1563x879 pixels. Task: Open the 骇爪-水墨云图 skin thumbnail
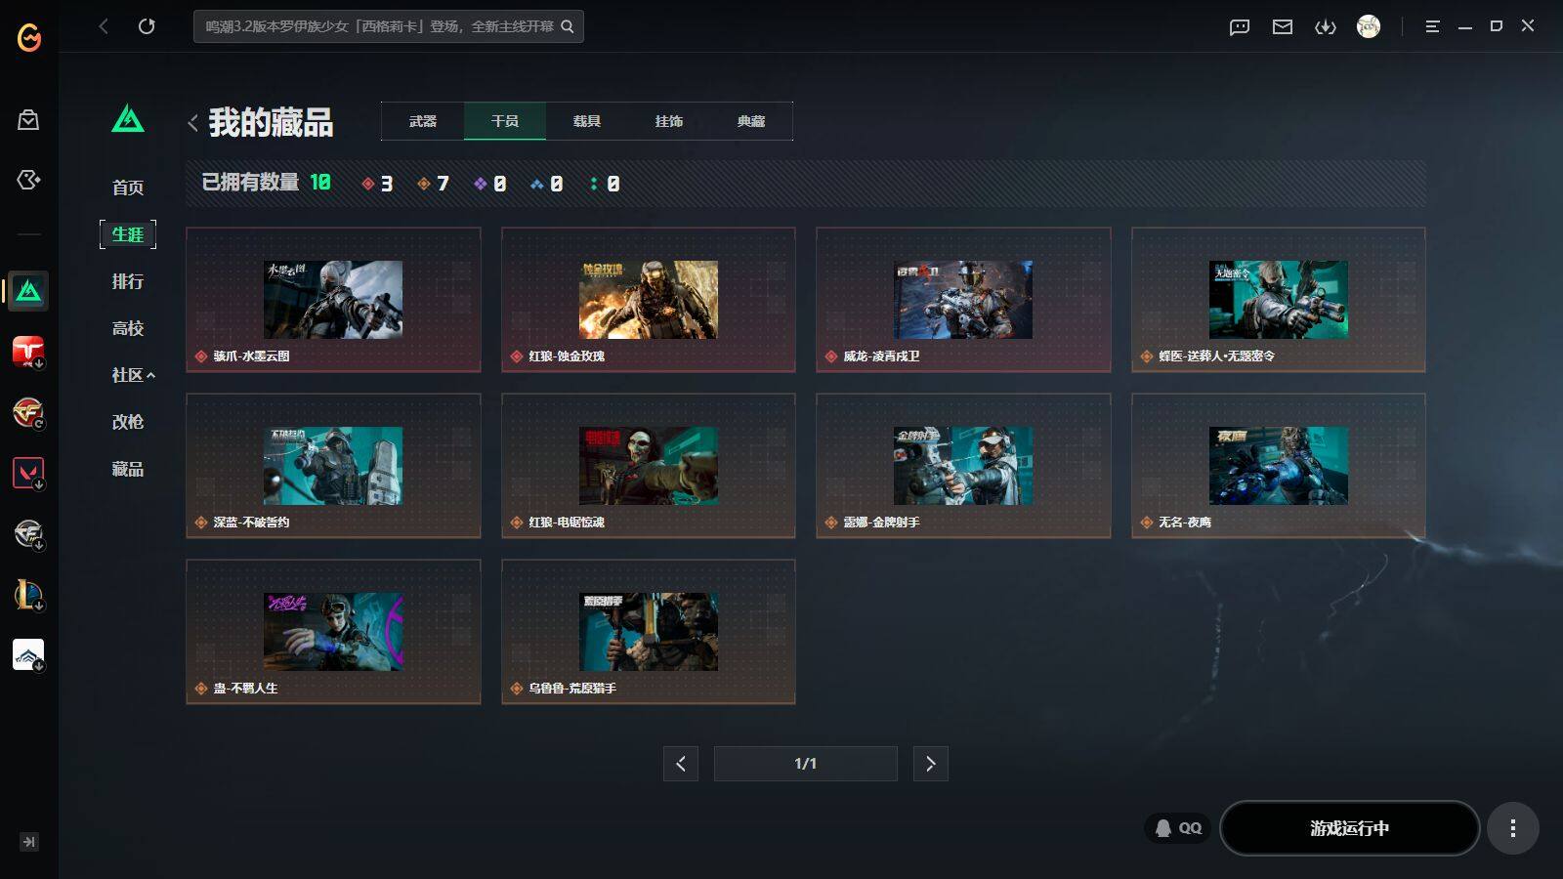pyautogui.click(x=333, y=299)
